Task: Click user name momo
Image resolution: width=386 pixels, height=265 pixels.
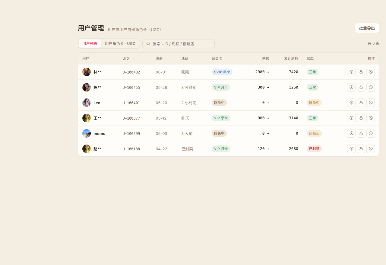Action: (x=100, y=134)
